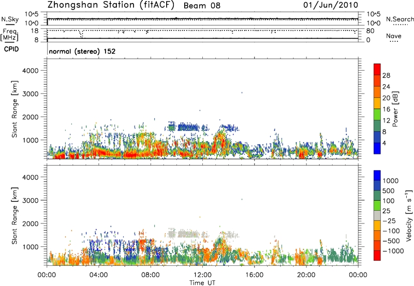
Task: Click the 1000 km tick on velocity panel
Action: (30, 247)
